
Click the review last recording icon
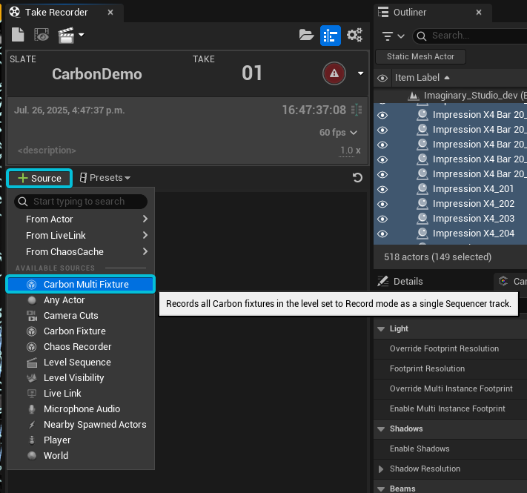(42, 35)
